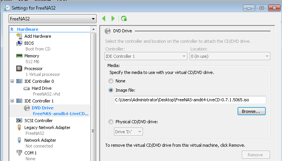Screen dimensions: 282x161
Task: Click the image file path input field
Action: click(x=190, y=100)
